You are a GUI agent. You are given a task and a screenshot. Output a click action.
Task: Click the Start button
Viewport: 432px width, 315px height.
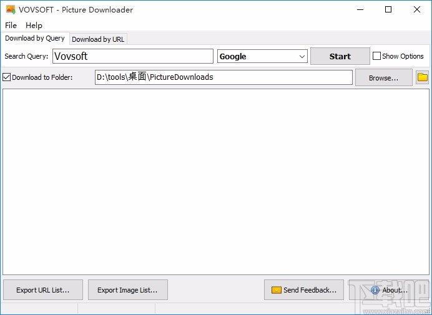coord(340,56)
